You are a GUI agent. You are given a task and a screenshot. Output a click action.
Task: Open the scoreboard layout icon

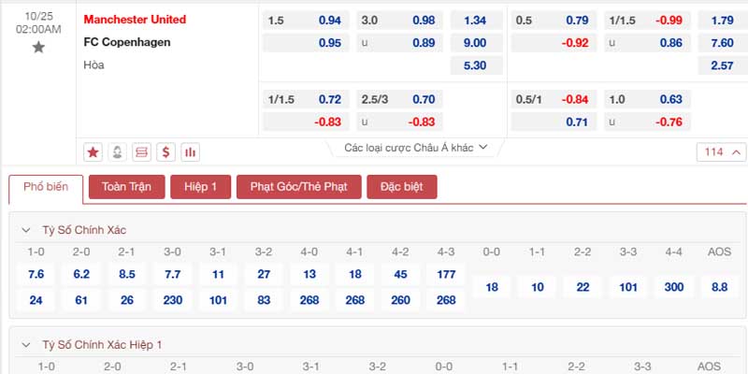[x=142, y=152]
